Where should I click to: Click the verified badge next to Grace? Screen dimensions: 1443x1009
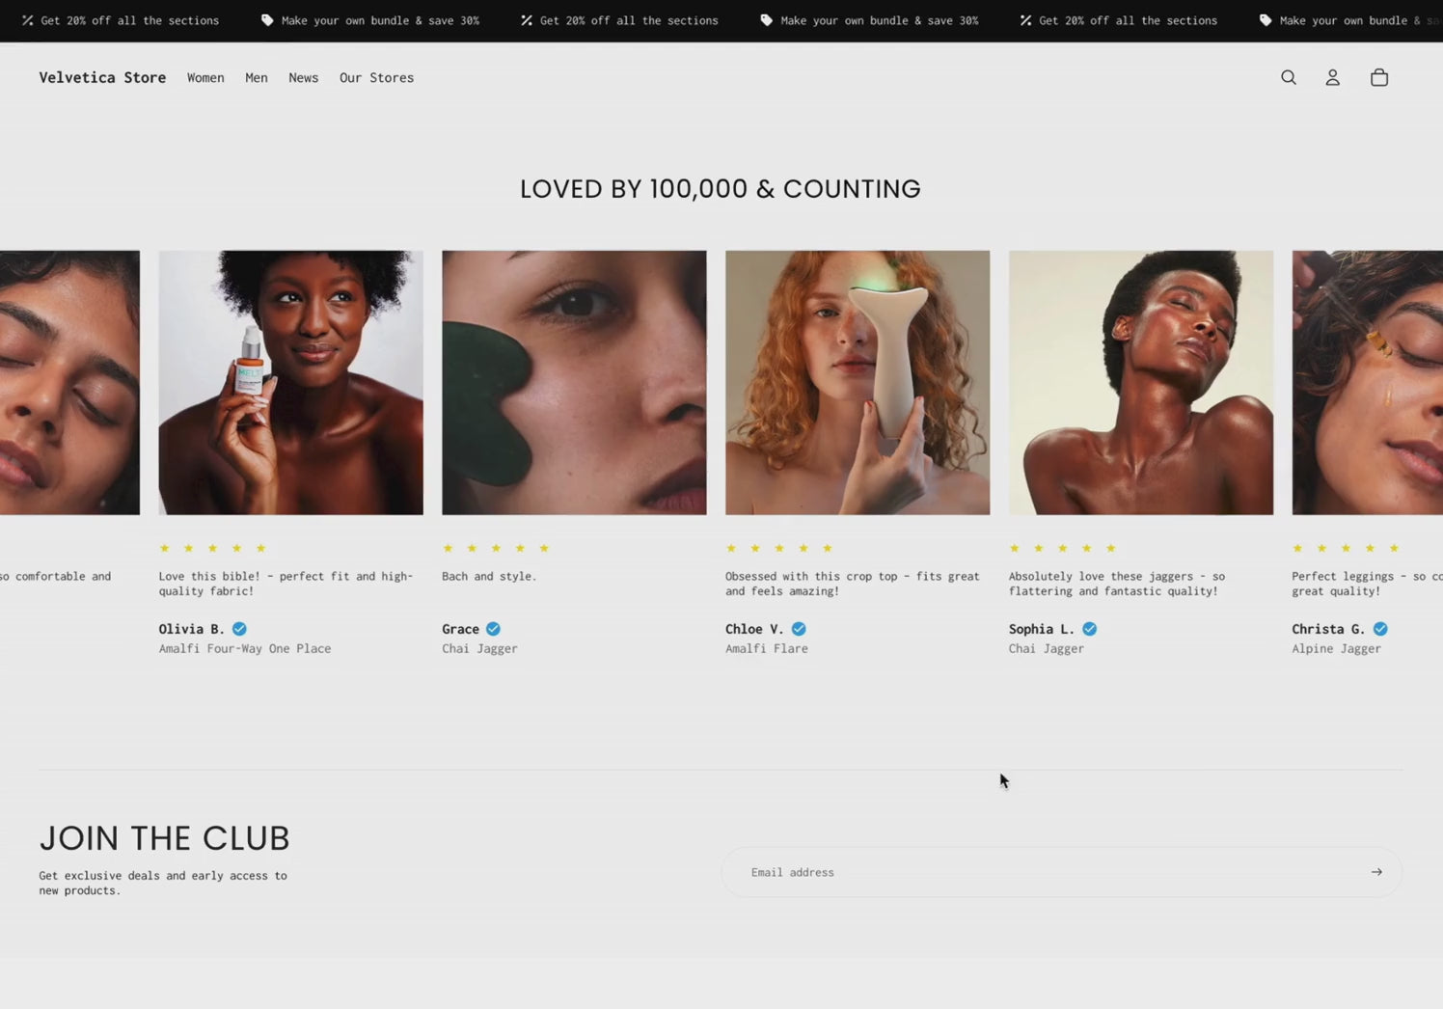[x=492, y=628]
